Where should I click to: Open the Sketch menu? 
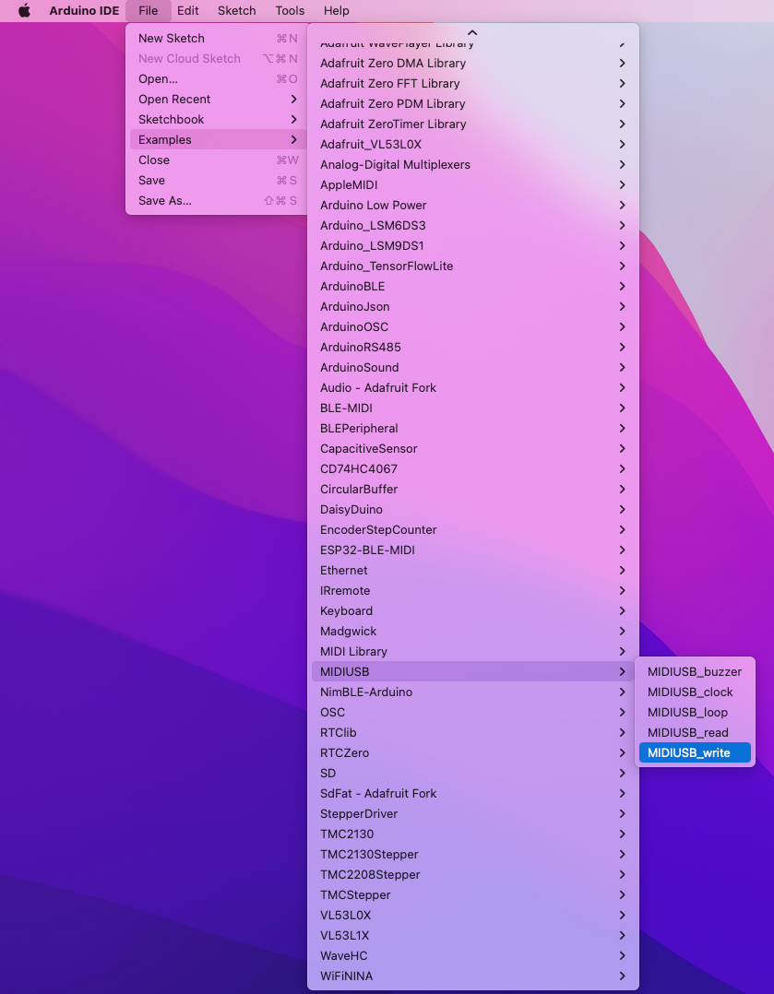pos(237,11)
